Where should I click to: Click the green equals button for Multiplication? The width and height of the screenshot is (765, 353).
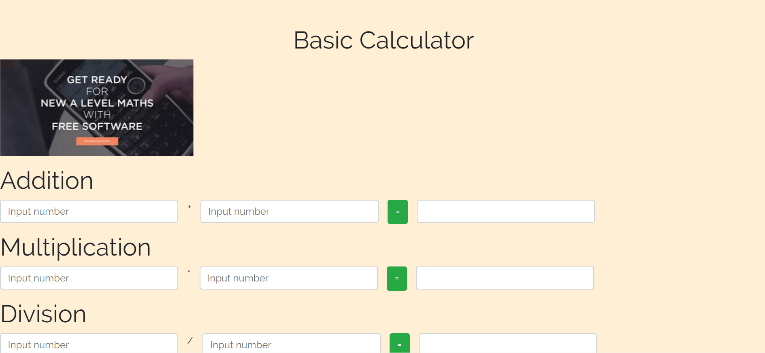[397, 279]
